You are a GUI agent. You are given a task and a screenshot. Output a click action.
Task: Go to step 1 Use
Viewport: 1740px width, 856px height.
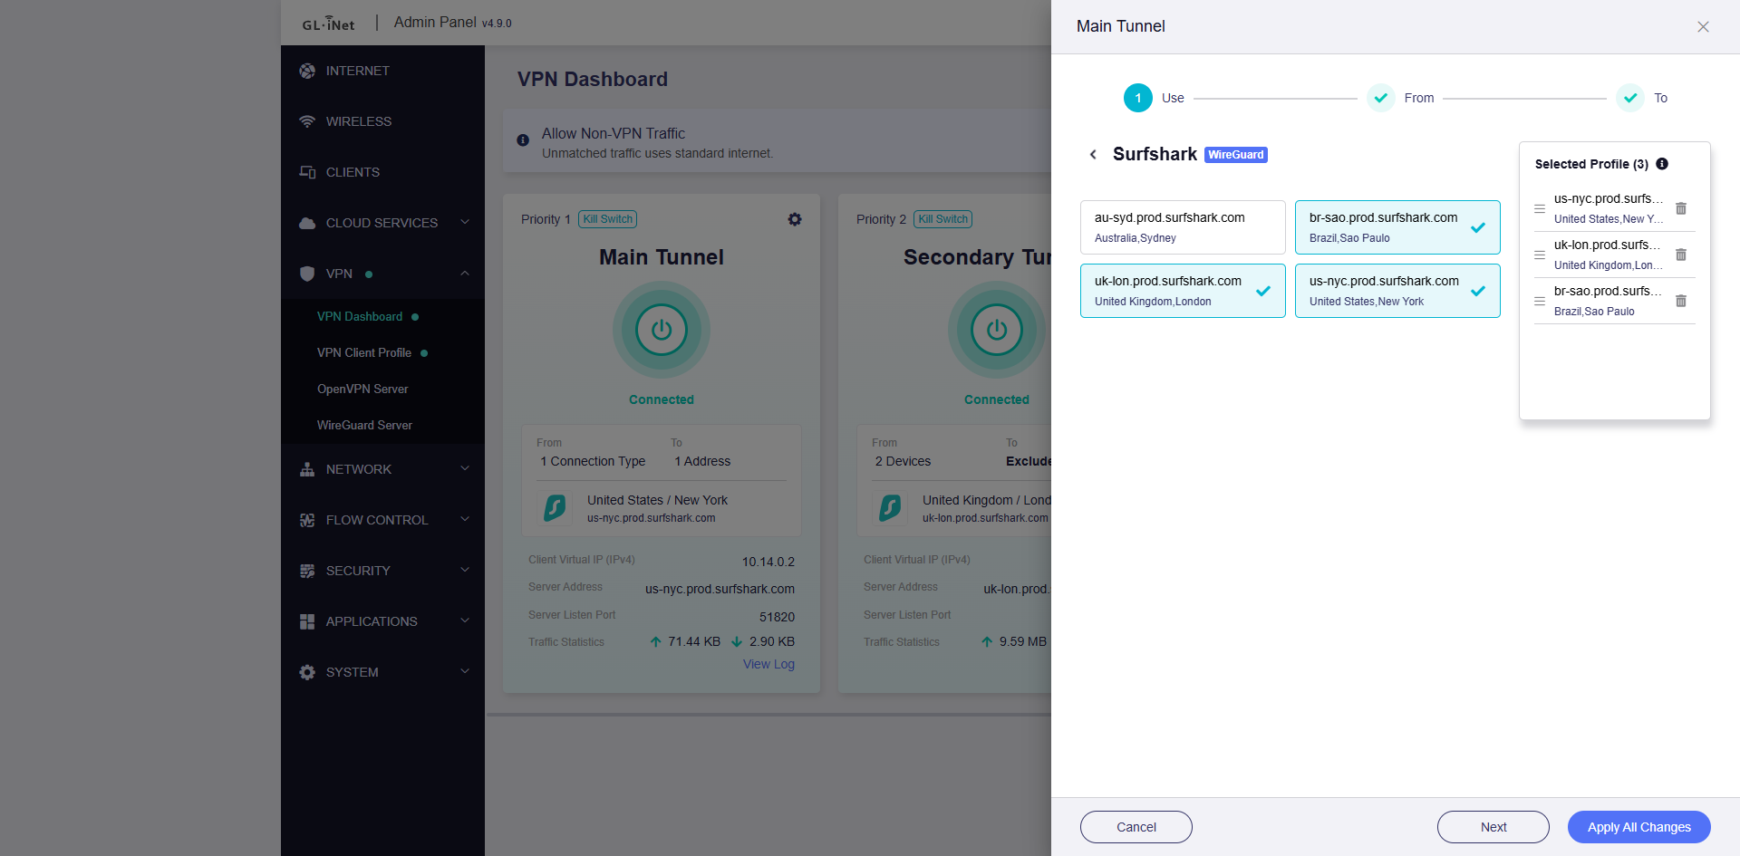click(1154, 98)
